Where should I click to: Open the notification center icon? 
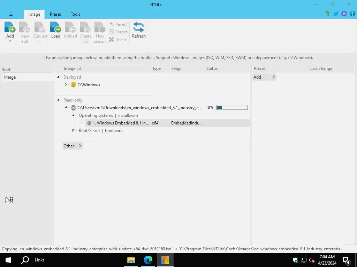point(346,260)
